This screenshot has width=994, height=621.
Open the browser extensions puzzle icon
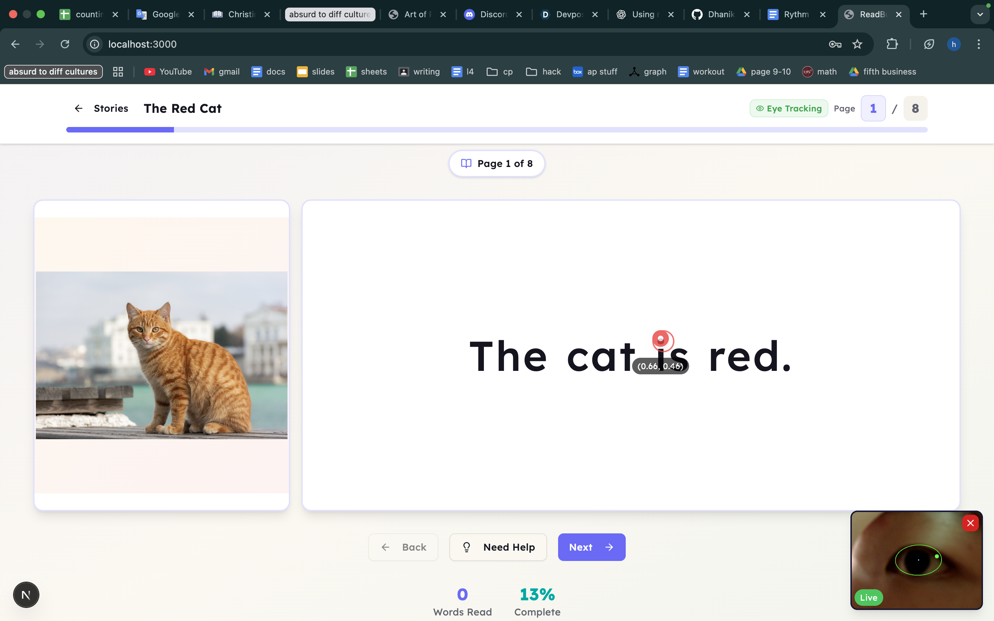click(x=892, y=45)
